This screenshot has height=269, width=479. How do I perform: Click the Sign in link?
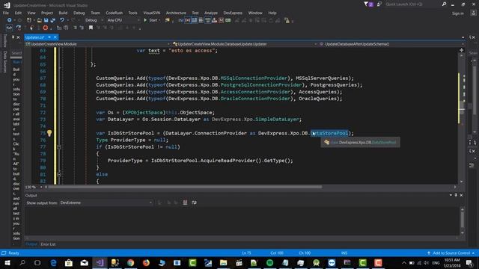457,13
